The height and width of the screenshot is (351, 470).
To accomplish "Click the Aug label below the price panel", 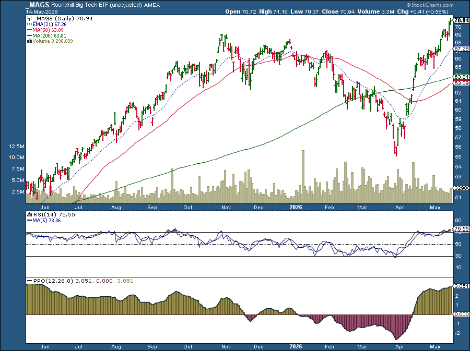I will coord(116,207).
